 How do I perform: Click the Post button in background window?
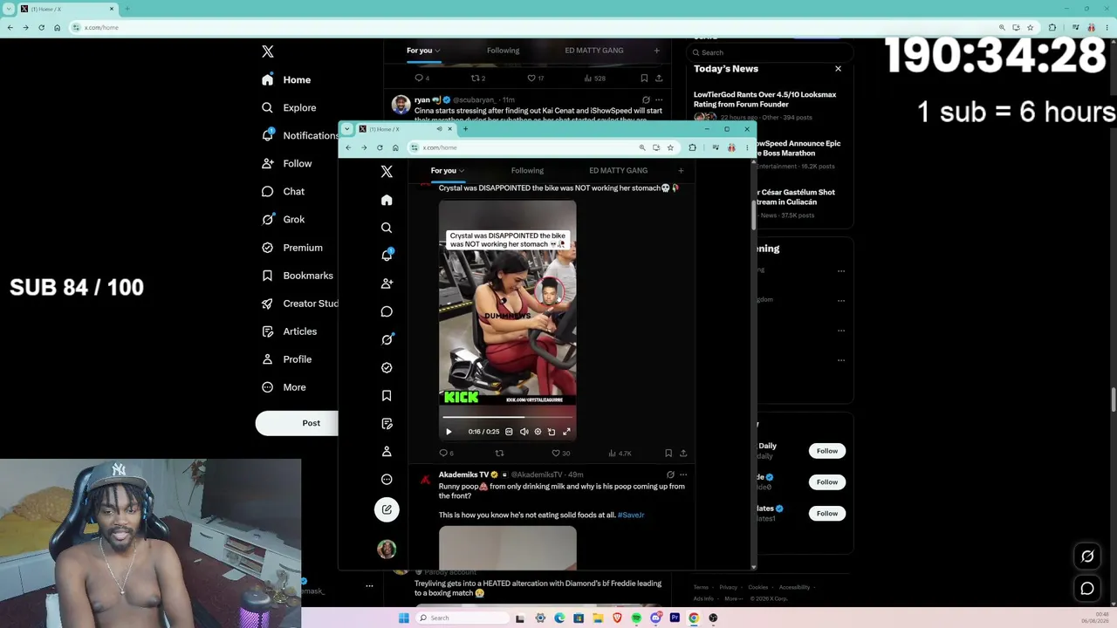297,423
